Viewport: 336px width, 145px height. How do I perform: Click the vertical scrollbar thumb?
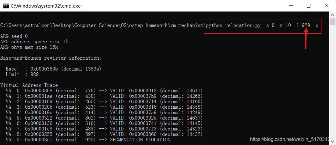coord(332,21)
